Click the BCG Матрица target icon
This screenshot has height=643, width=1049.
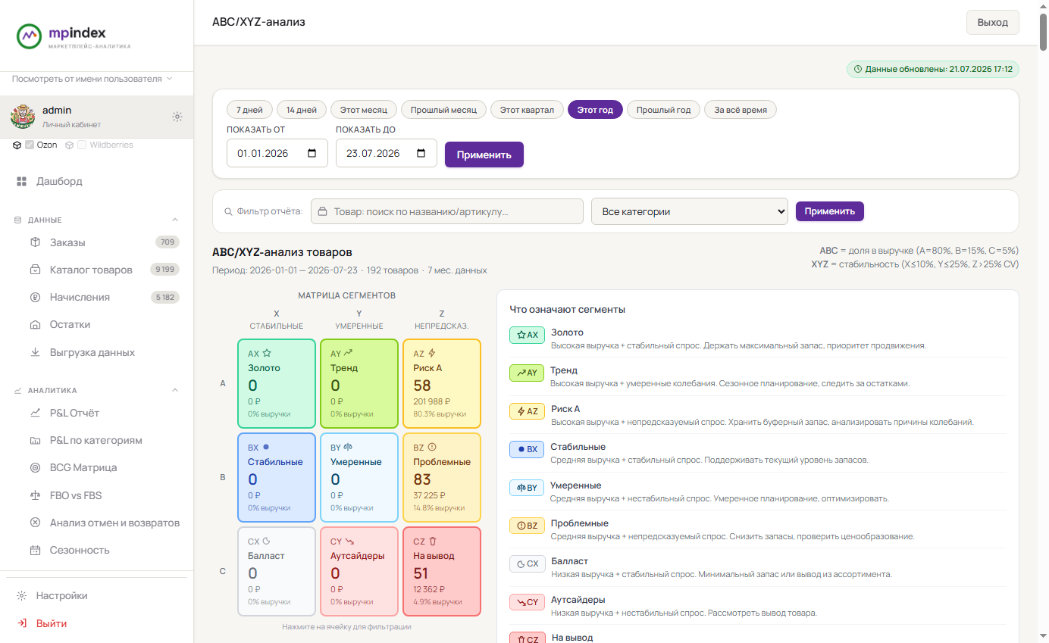[x=35, y=467]
